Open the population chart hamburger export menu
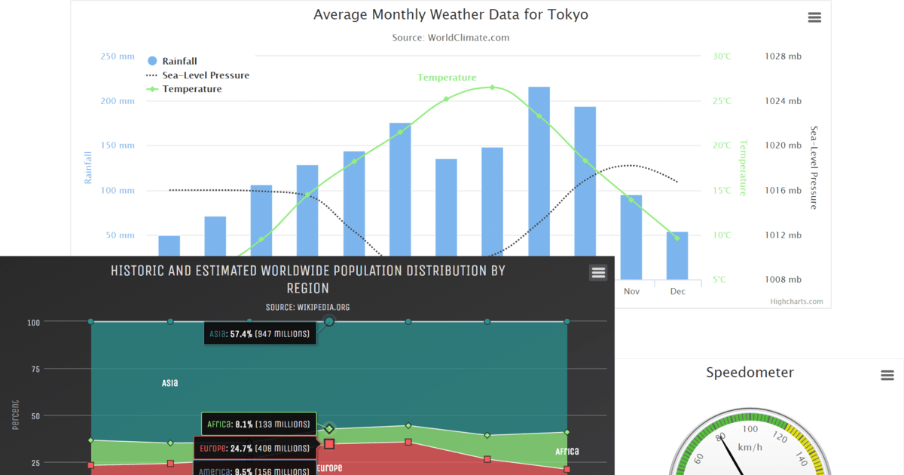 pos(598,272)
